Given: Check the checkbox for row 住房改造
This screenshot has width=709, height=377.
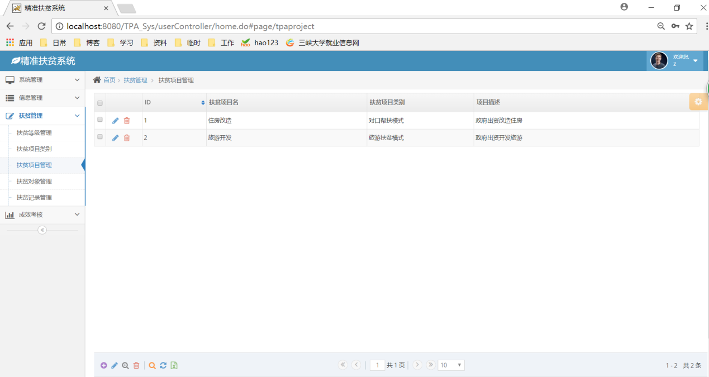Looking at the screenshot, I should coord(100,120).
